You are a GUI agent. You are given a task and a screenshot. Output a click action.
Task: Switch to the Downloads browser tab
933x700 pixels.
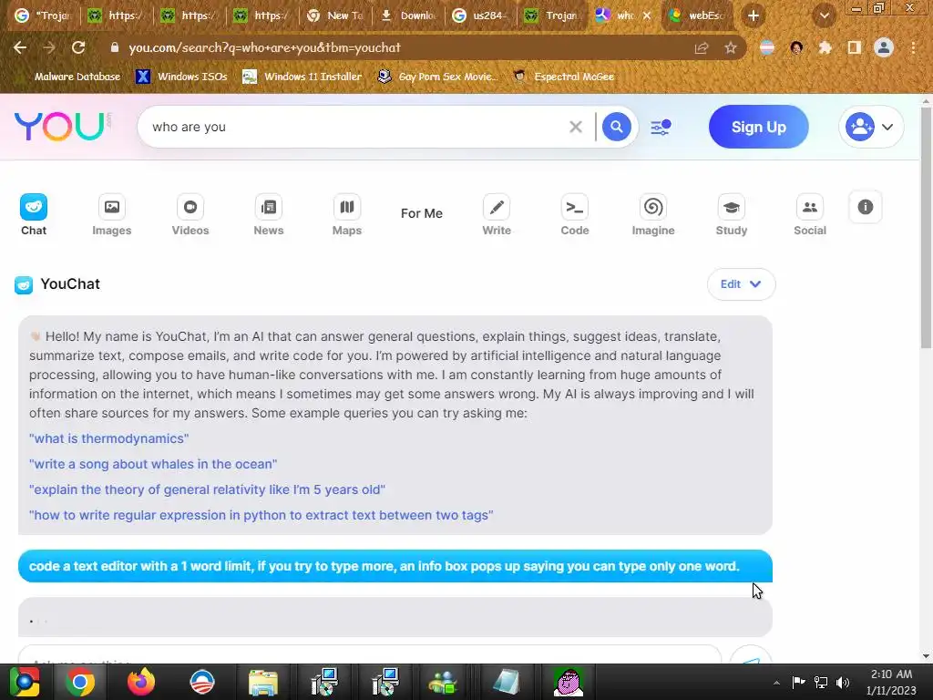tap(409, 15)
